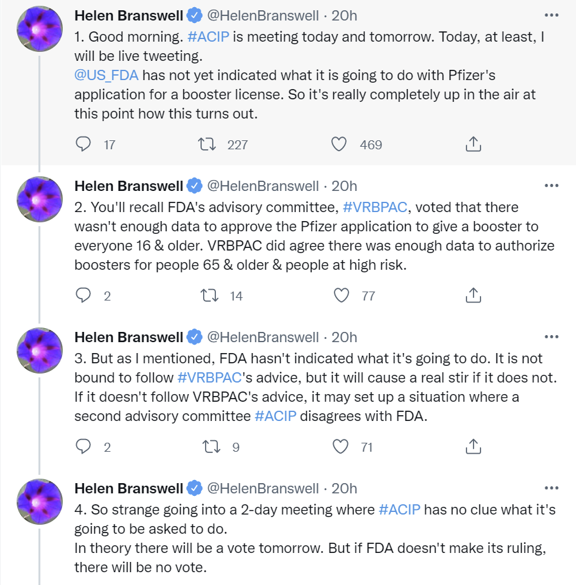Retweet tweet 2 showing 14 retweets

tap(210, 295)
